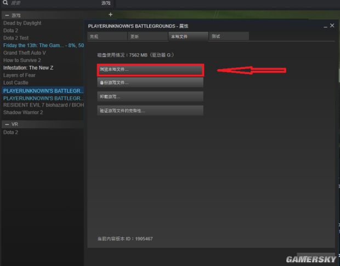Focus the library search field

pos(49,3)
